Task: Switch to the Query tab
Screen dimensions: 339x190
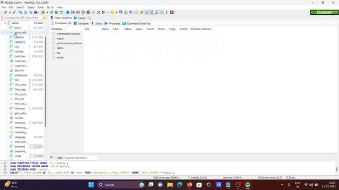Action: [80, 18]
